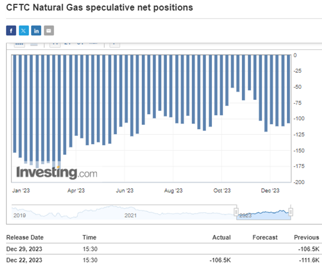Share this chart on X (Twitter)

click(24, 31)
